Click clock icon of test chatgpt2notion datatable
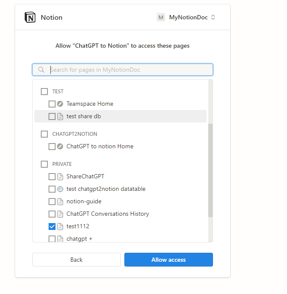287x294 pixels. coord(60,189)
